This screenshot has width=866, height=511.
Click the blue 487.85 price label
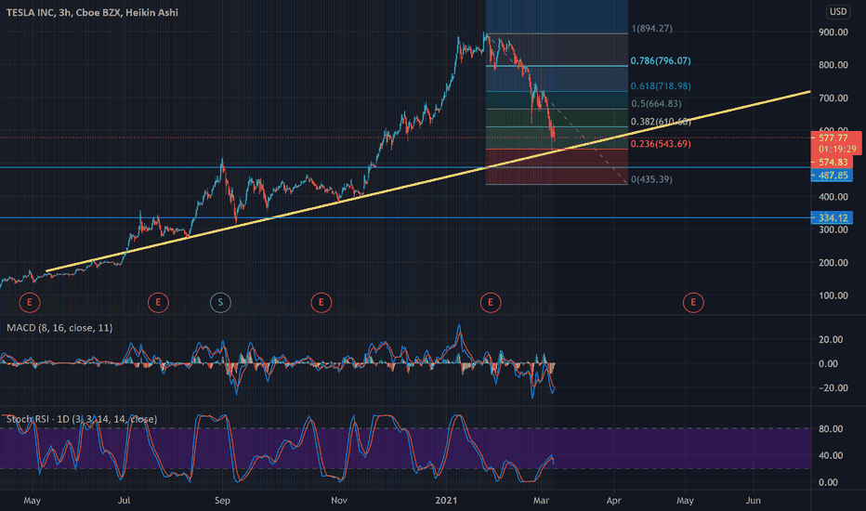833,175
